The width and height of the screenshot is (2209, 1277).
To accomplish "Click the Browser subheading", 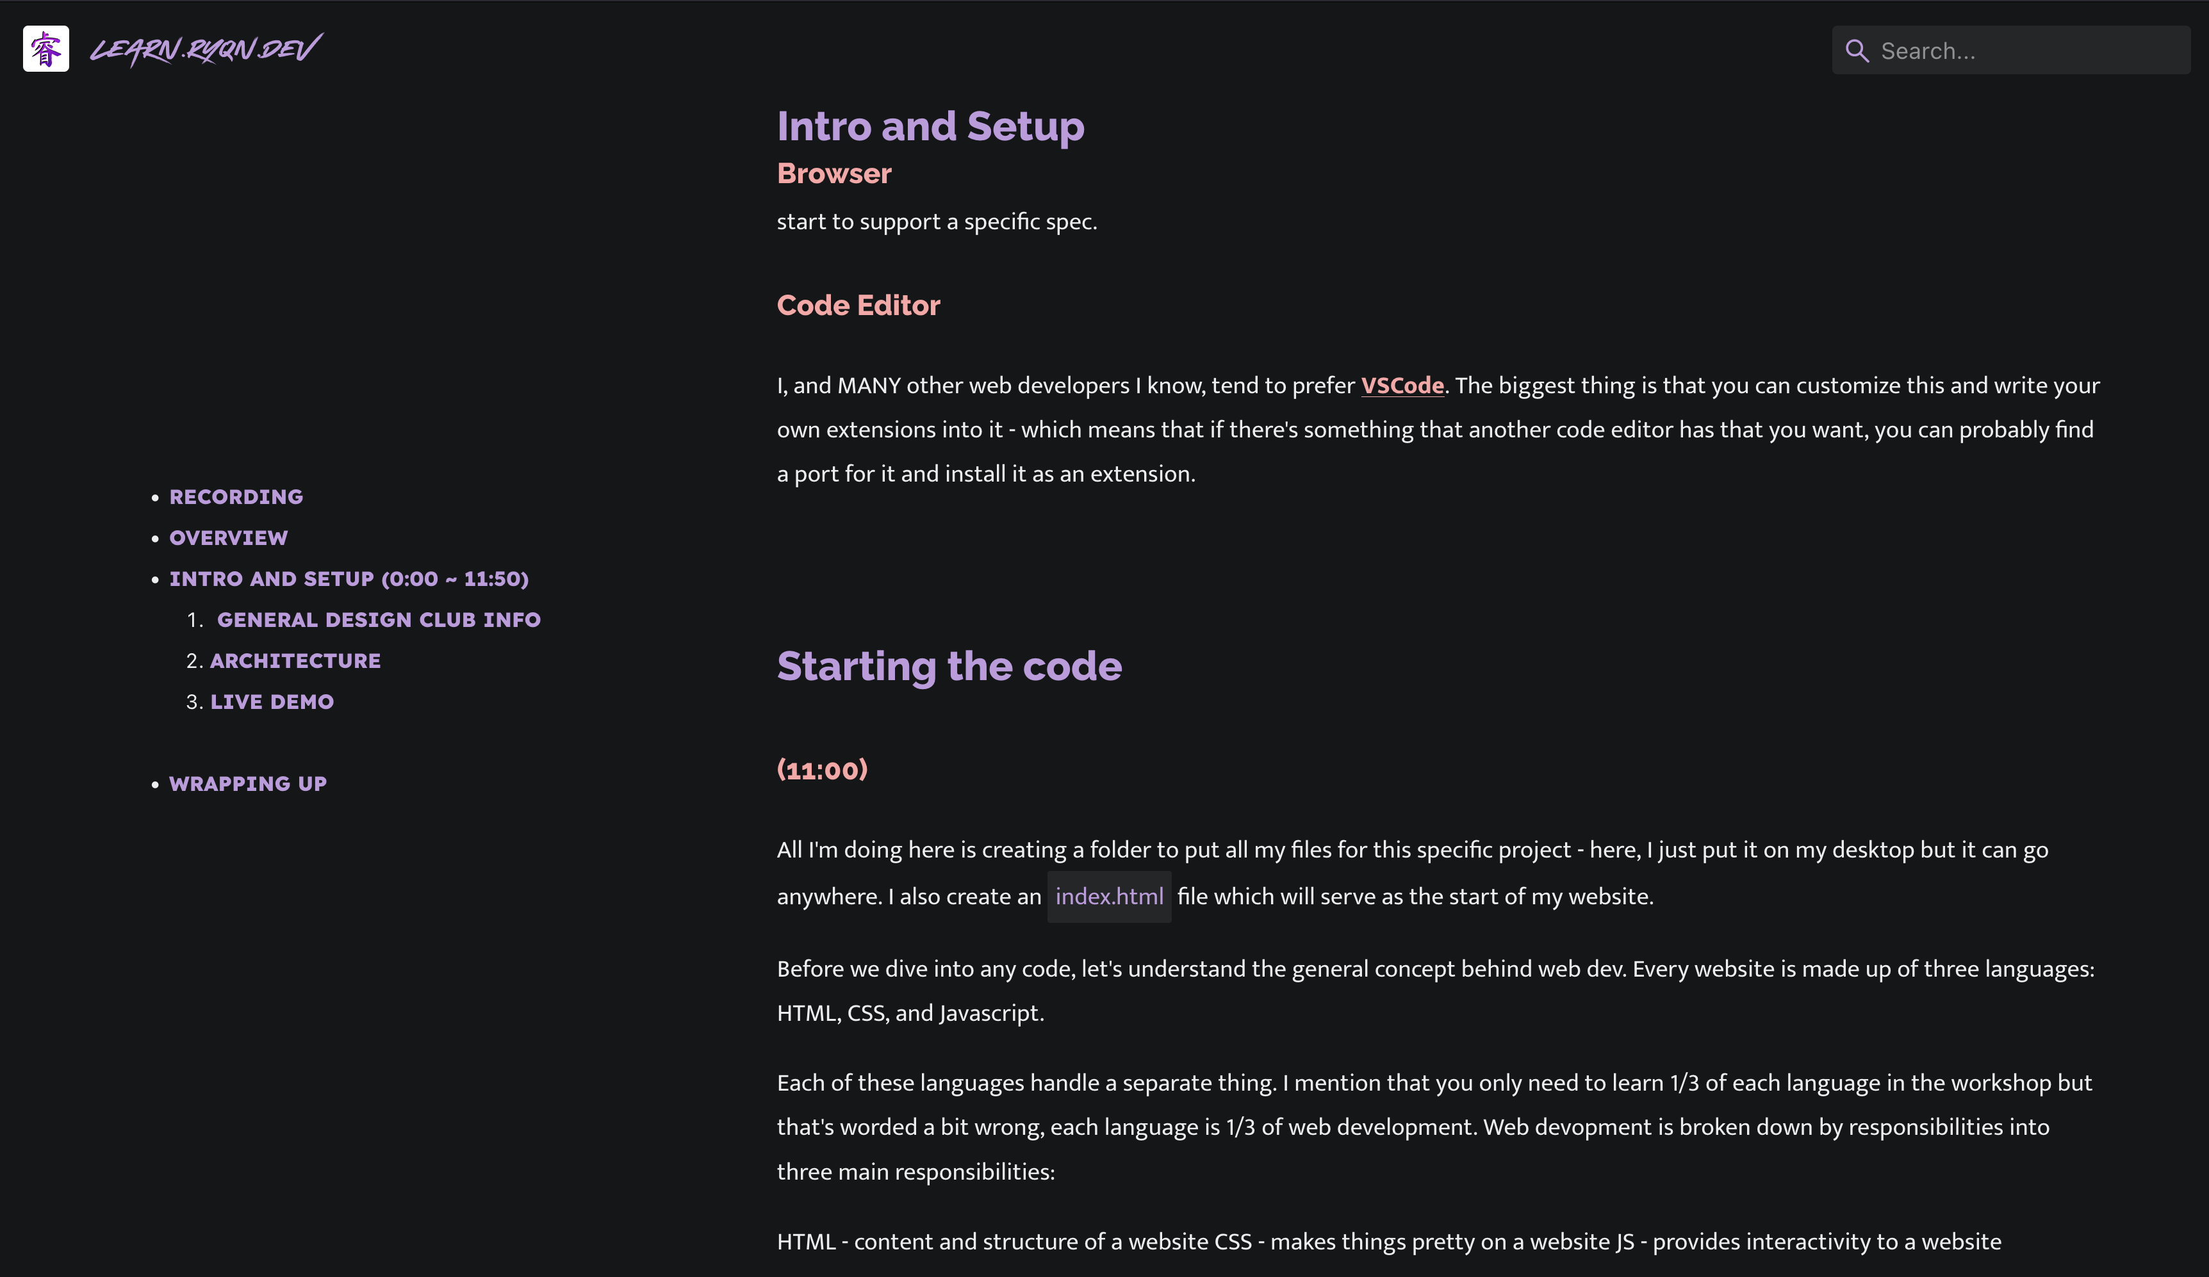I will pyautogui.click(x=834, y=173).
